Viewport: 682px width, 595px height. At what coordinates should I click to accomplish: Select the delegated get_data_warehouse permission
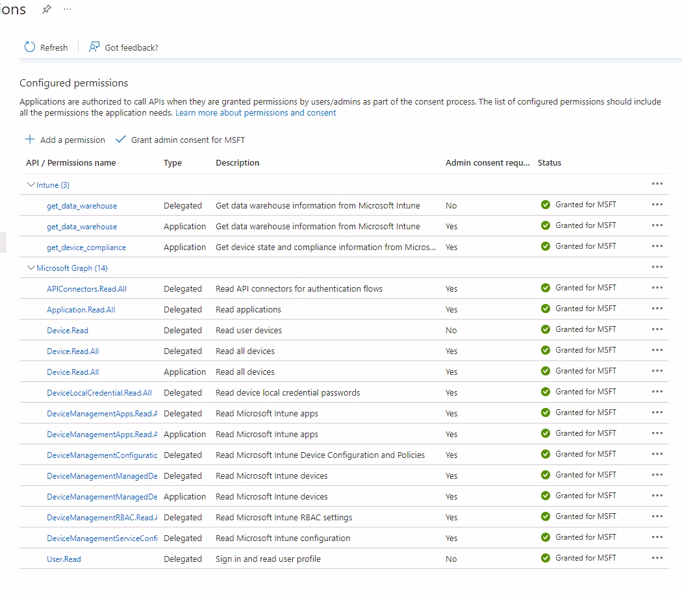(82, 205)
